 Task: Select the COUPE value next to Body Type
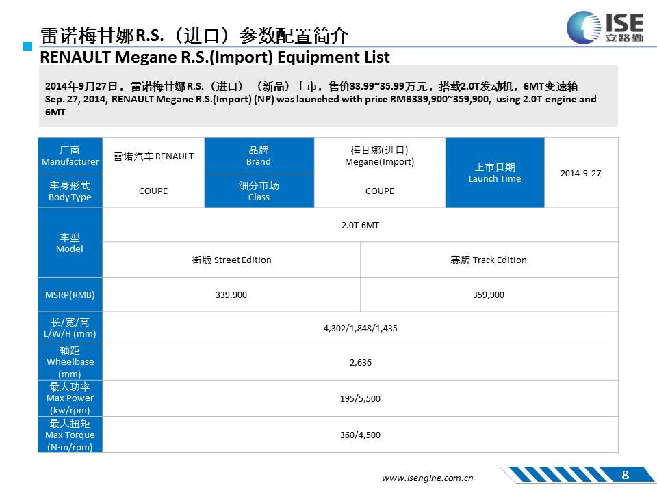153,191
